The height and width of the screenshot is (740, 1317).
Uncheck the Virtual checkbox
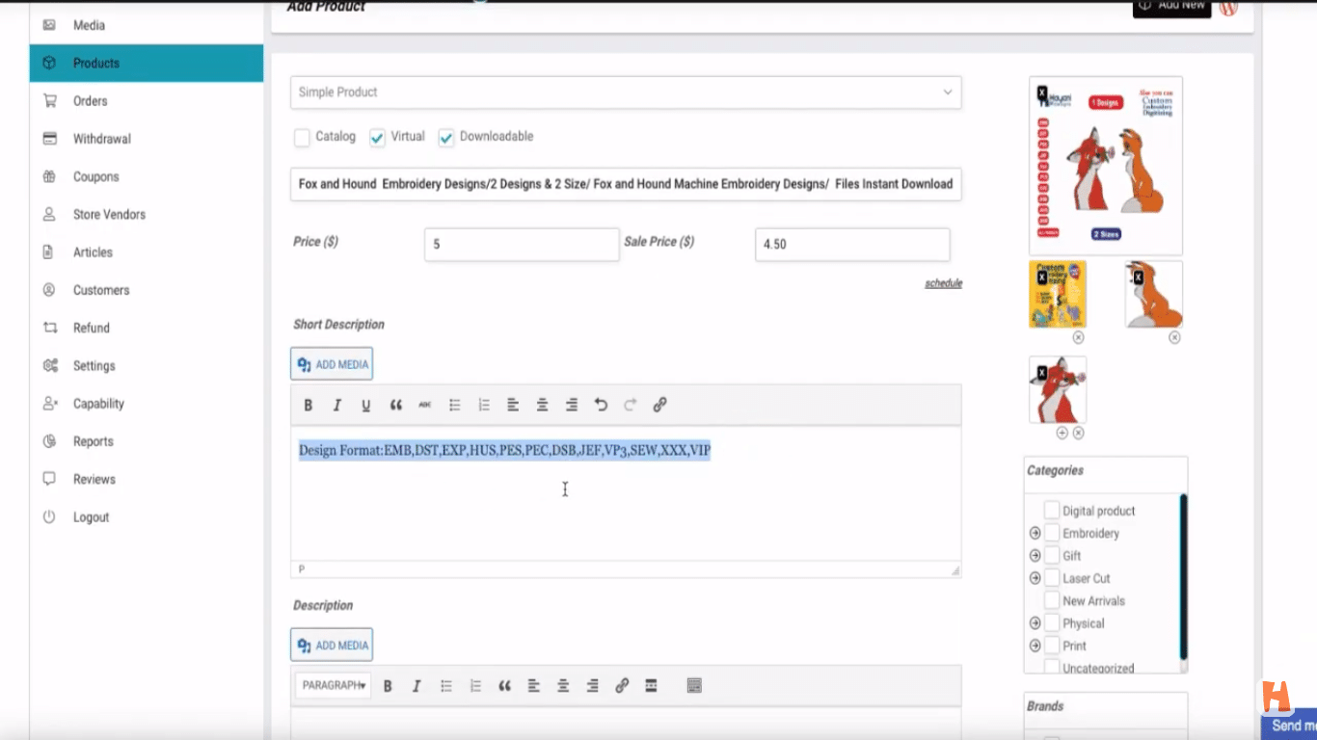[378, 138]
